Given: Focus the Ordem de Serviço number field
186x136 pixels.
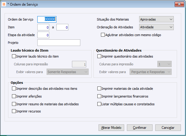Looking at the screenshot, I should click(x=47, y=19).
